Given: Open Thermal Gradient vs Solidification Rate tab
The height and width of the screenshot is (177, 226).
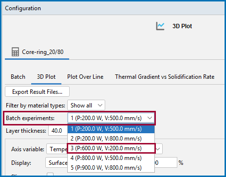Looking at the screenshot, I should pyautogui.click(x=165, y=77).
